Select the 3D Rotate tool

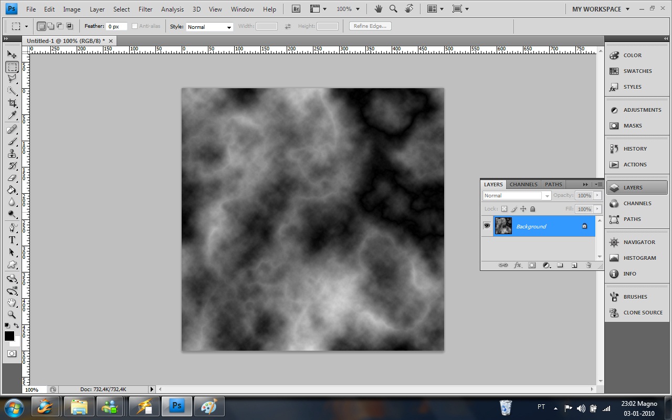(12, 279)
